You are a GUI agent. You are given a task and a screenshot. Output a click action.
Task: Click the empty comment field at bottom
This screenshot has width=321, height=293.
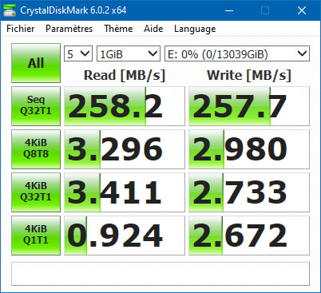click(160, 274)
